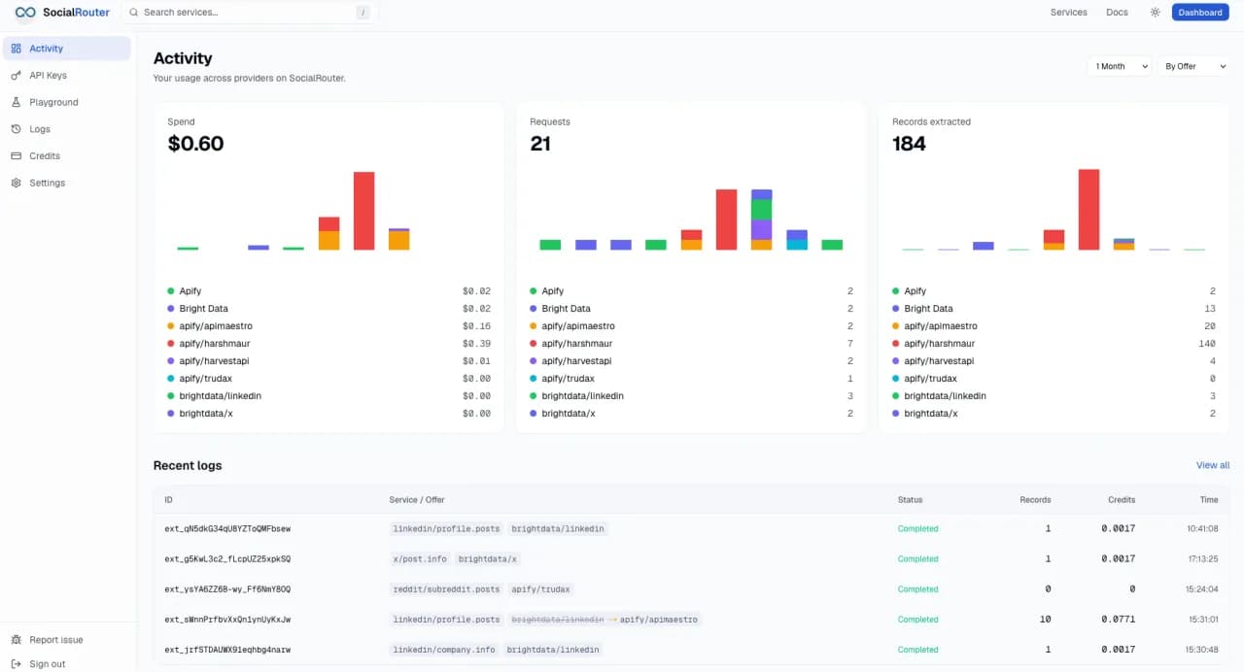
Task: Click orange apify/apimaestro dot in Records legend
Action: (x=896, y=326)
